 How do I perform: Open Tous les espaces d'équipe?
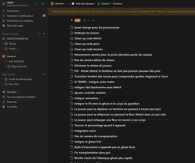pyautogui.click(x=21, y=97)
